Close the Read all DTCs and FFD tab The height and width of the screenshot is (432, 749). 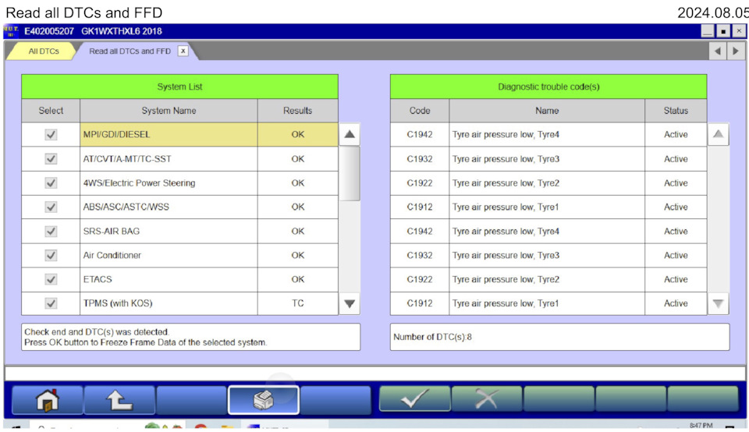[183, 51]
